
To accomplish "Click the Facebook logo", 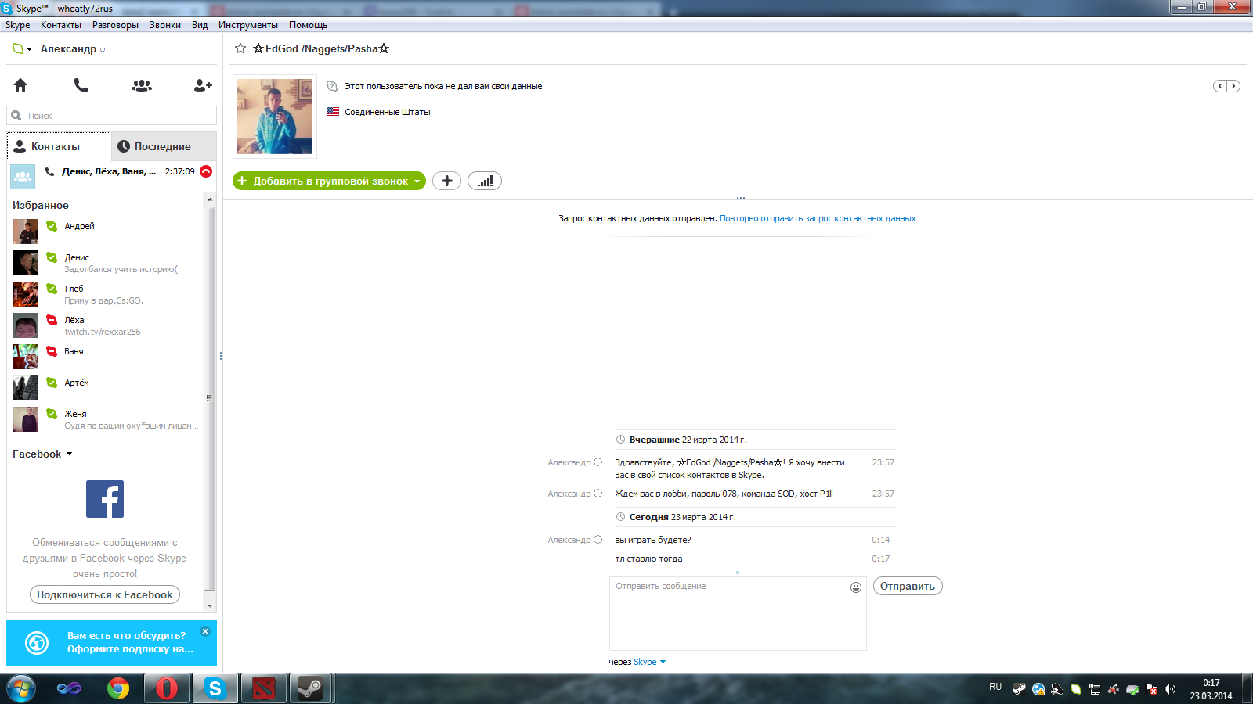I will click(x=105, y=499).
